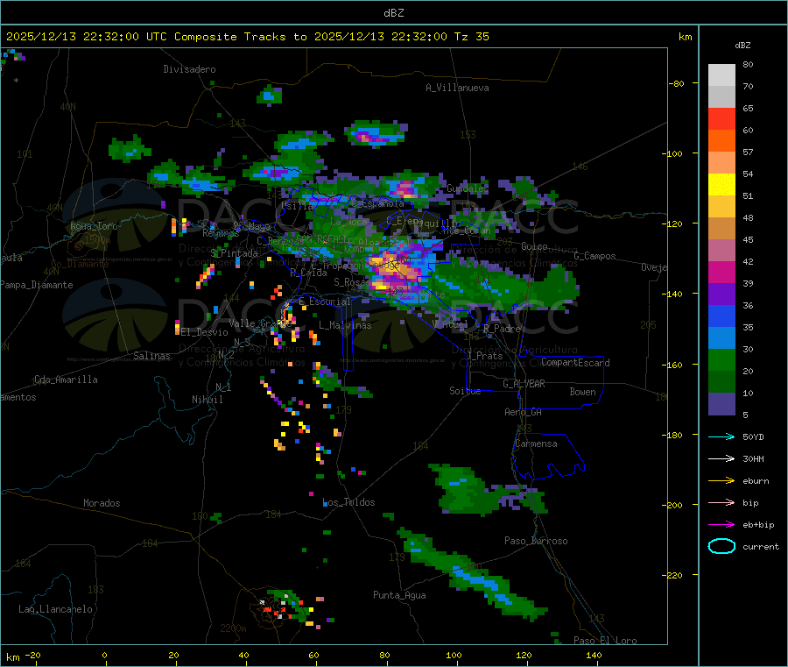Select the blue 36 dBZ legend swatch
This screenshot has width=788, height=667.
pyautogui.click(x=721, y=316)
